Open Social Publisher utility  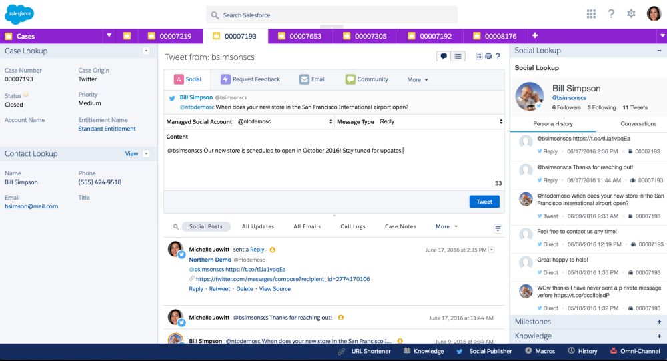[484, 351]
